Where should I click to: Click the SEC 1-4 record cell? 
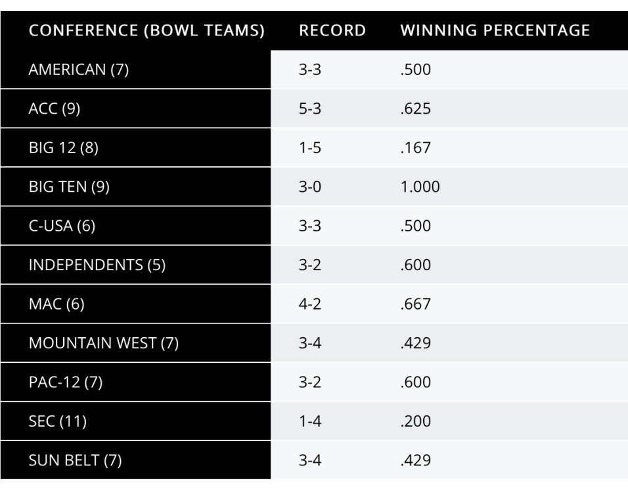click(x=310, y=421)
